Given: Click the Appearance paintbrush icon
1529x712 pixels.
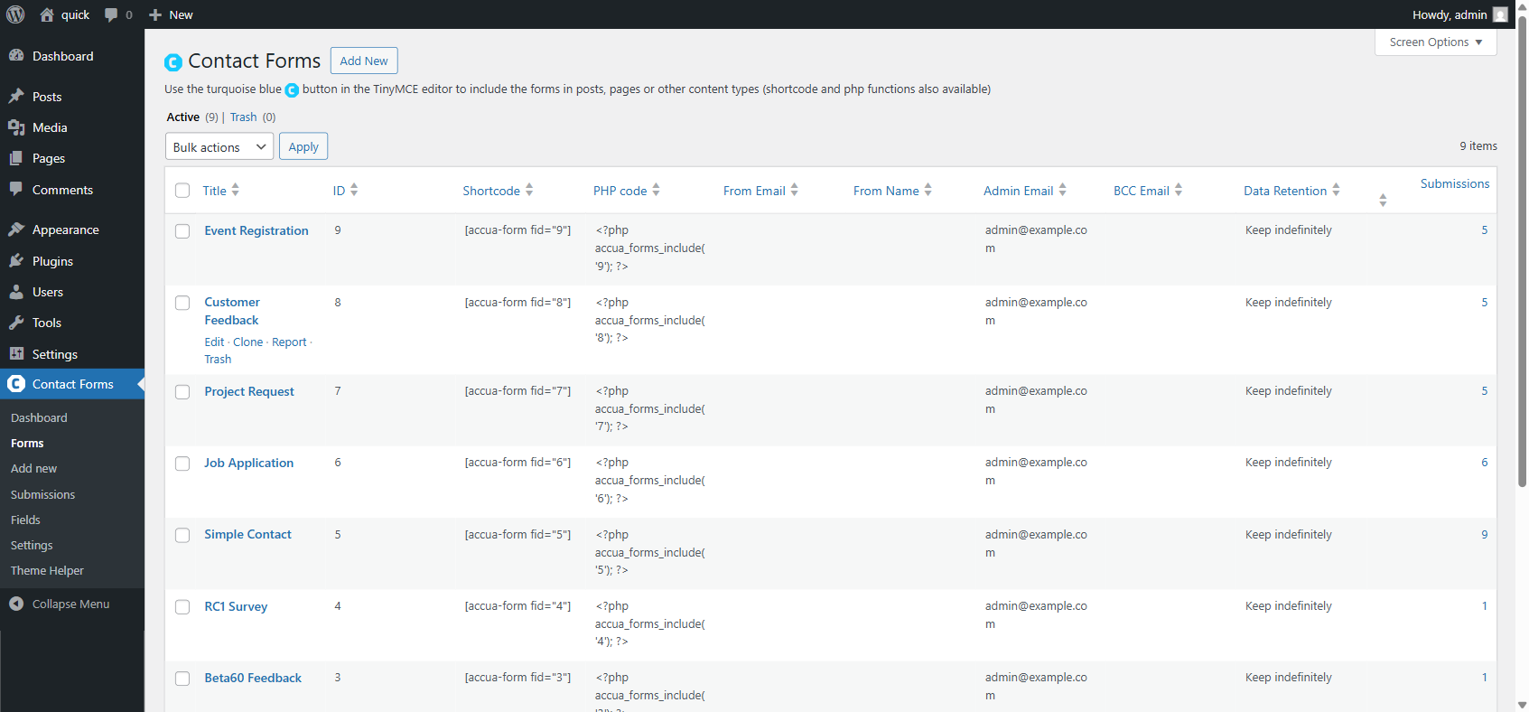Looking at the screenshot, I should coord(16,230).
